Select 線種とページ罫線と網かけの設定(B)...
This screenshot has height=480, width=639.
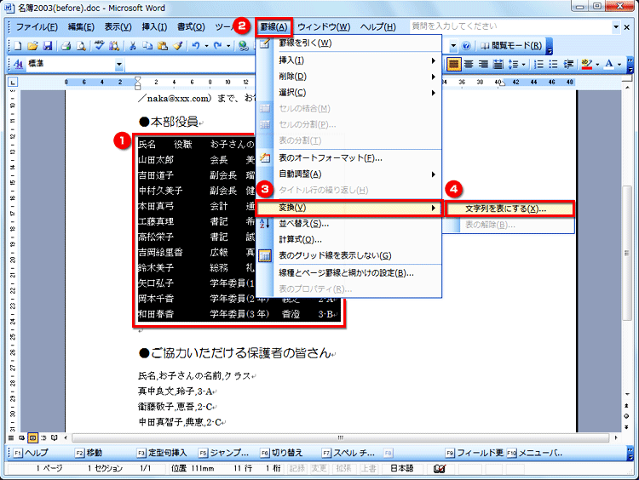coord(348,273)
